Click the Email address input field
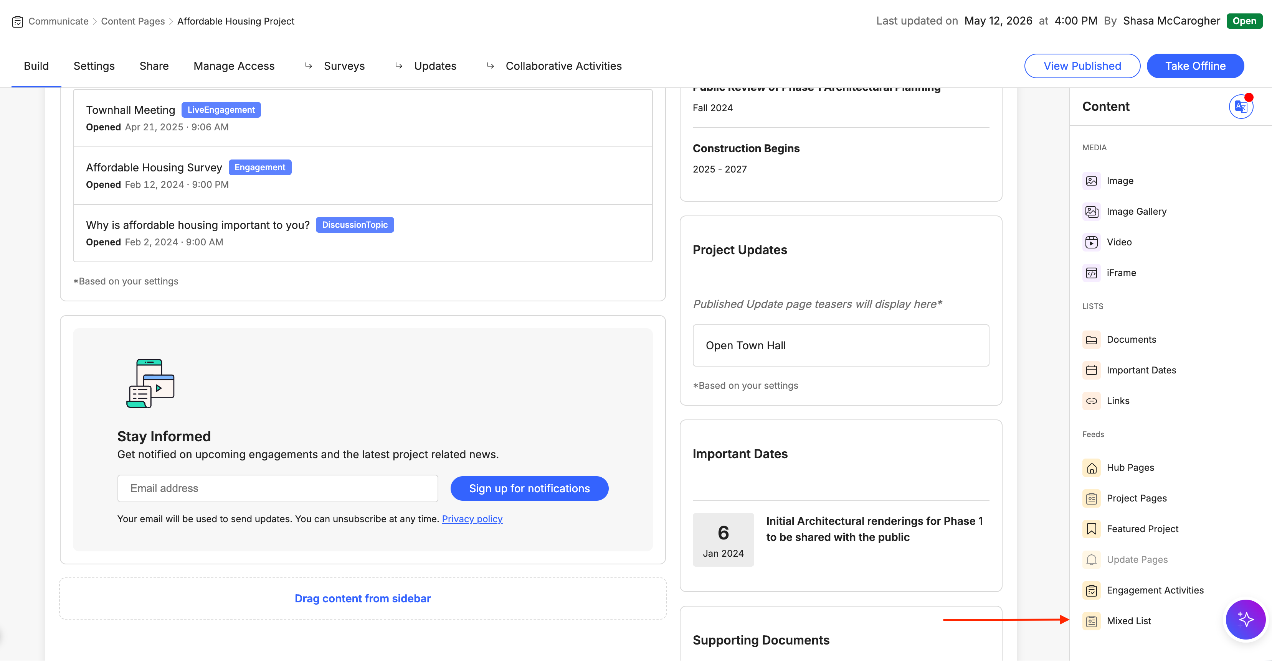1272x661 pixels. point(278,488)
